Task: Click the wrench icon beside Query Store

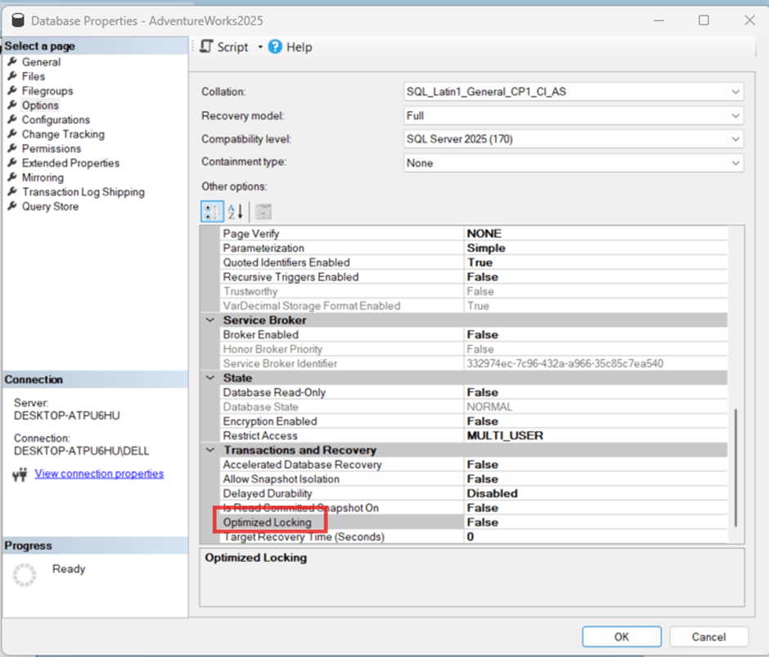Action: (12, 206)
